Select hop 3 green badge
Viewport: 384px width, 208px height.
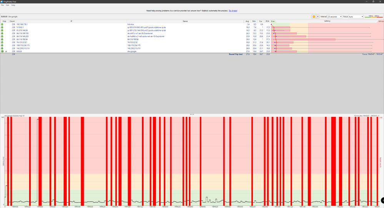2,30
